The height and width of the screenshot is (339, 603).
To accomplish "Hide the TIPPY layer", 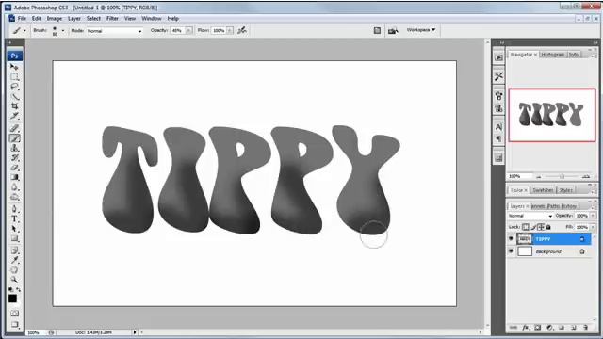I will pyautogui.click(x=511, y=239).
